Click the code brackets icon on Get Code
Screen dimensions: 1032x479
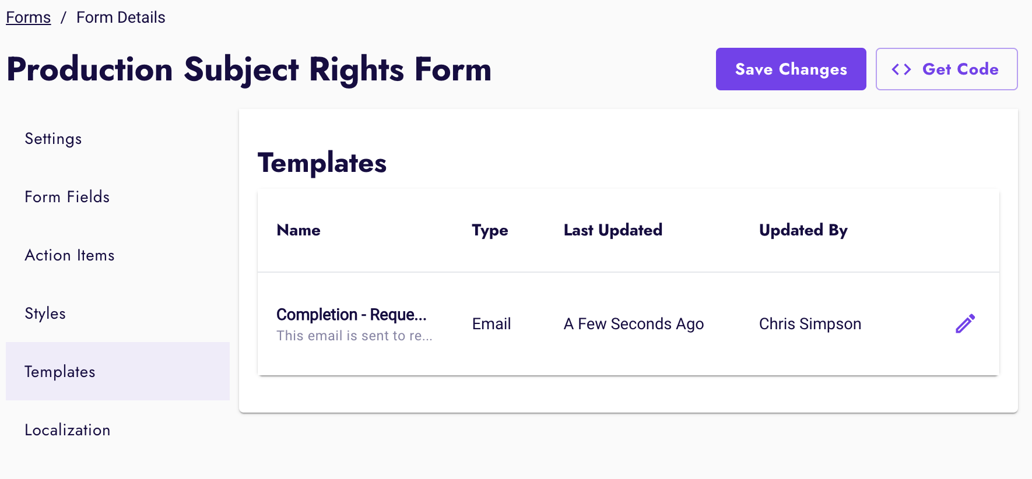coord(901,69)
